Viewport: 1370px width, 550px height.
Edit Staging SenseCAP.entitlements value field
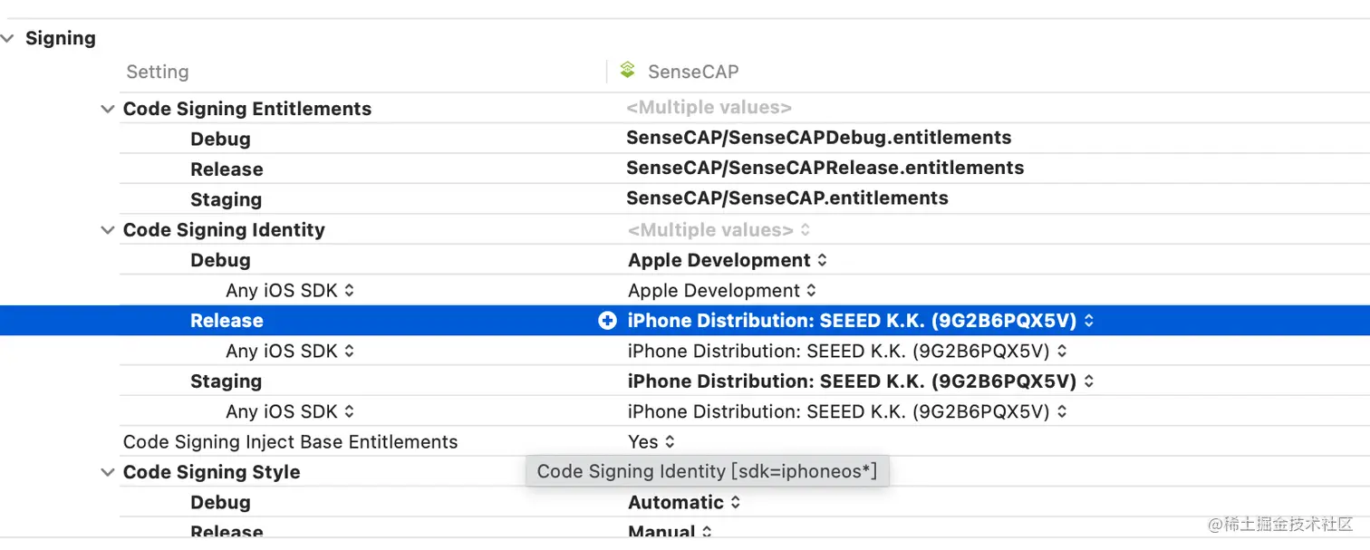point(786,198)
